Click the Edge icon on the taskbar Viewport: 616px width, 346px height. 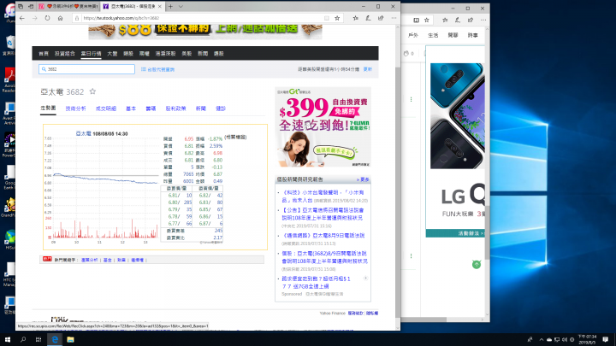click(x=55, y=339)
